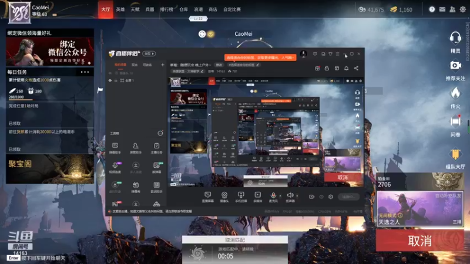Open the 传火 flame icon
The height and width of the screenshot is (264, 470).
[455, 93]
